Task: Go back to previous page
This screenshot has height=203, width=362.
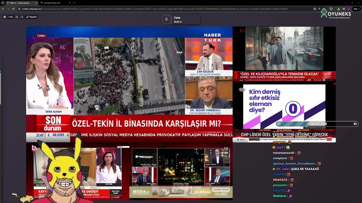Action: pyautogui.click(x=3, y=9)
